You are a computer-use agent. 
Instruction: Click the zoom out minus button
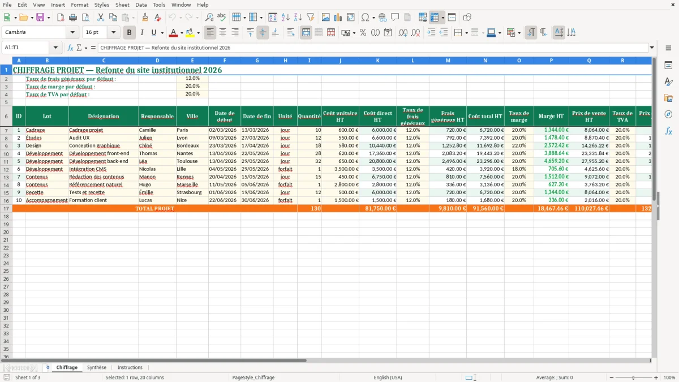[x=611, y=377]
